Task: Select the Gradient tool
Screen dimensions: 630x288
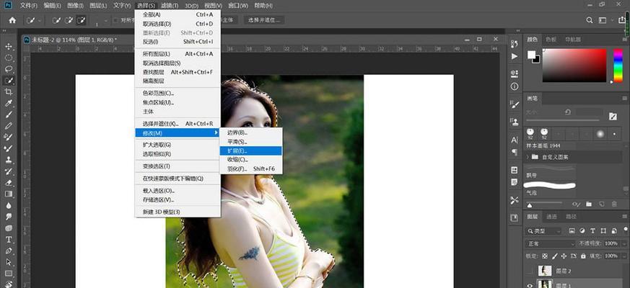Action: (8, 194)
